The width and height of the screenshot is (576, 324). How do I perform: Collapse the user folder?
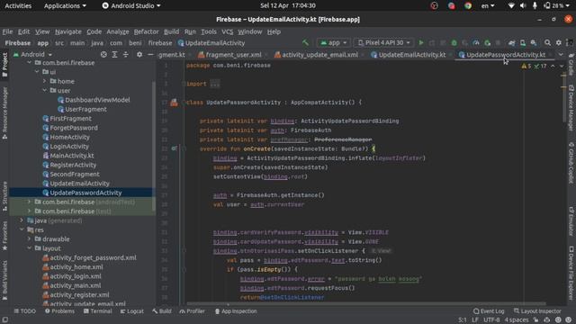44,90
